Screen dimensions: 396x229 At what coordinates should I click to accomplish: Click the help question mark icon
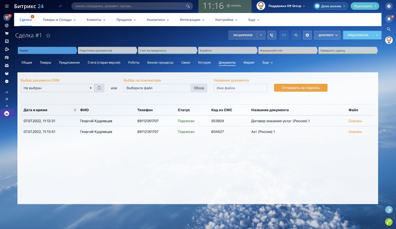[389, 6]
